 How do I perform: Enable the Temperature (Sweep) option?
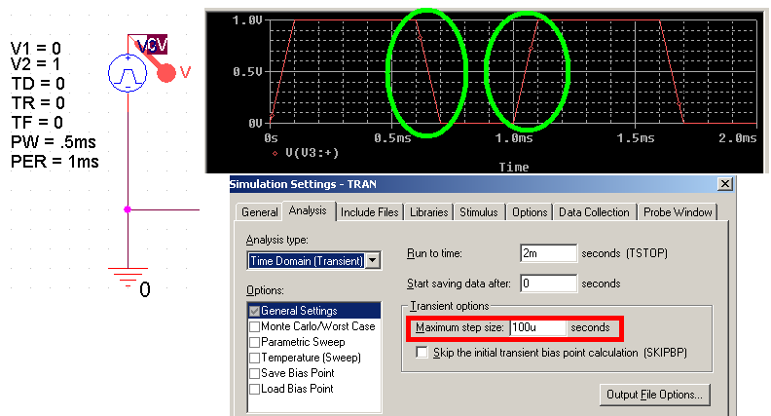254,358
